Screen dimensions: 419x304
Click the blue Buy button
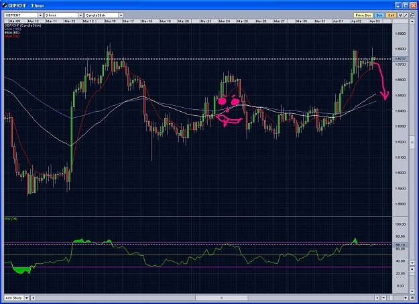[x=379, y=15]
